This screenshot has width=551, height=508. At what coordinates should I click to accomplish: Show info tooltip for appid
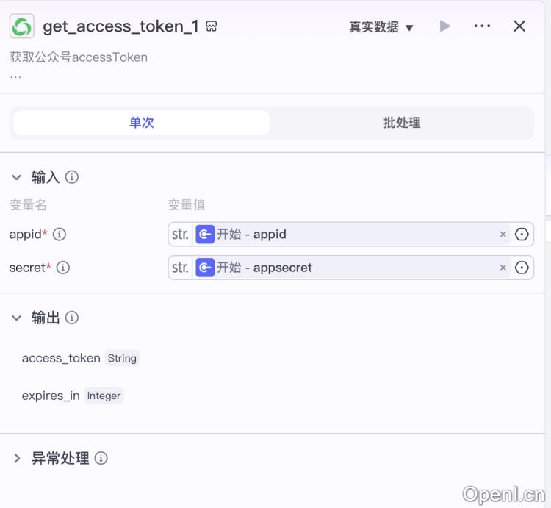59,234
